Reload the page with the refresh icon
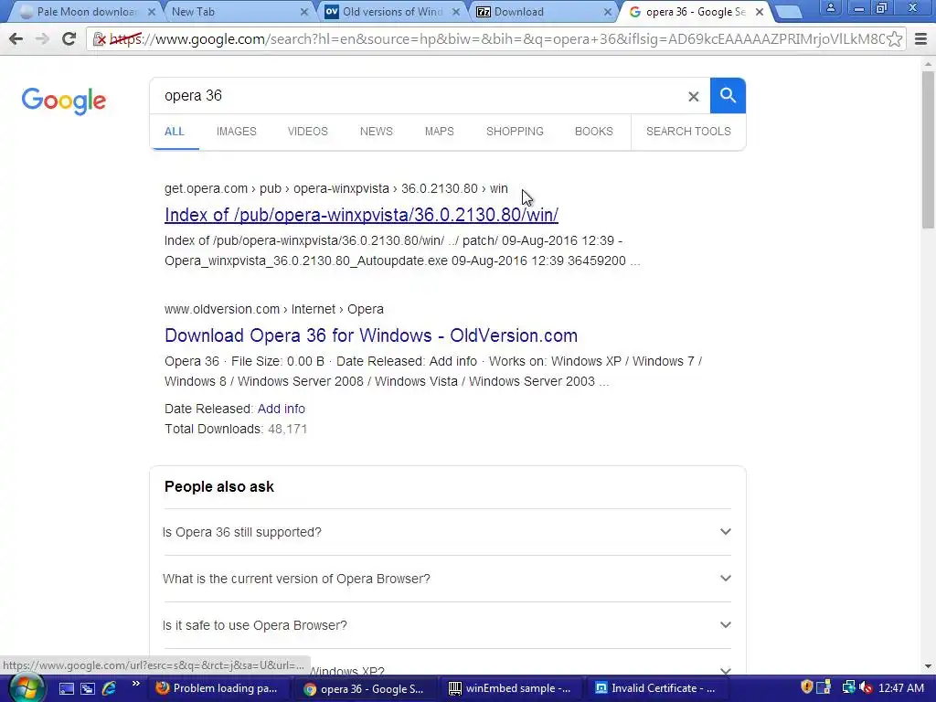The image size is (936, 702). click(x=69, y=39)
